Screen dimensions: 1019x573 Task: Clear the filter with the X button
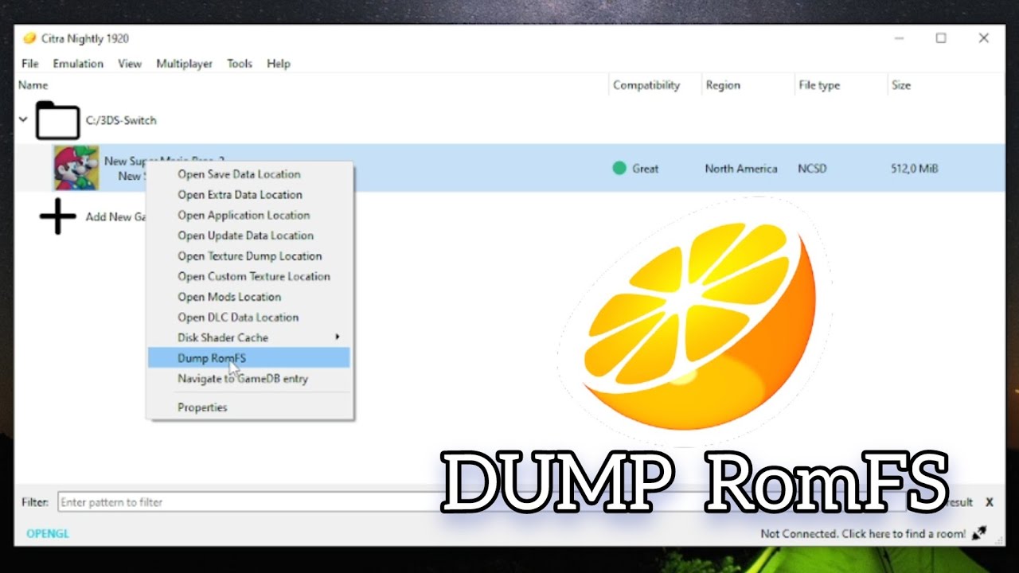coord(990,502)
